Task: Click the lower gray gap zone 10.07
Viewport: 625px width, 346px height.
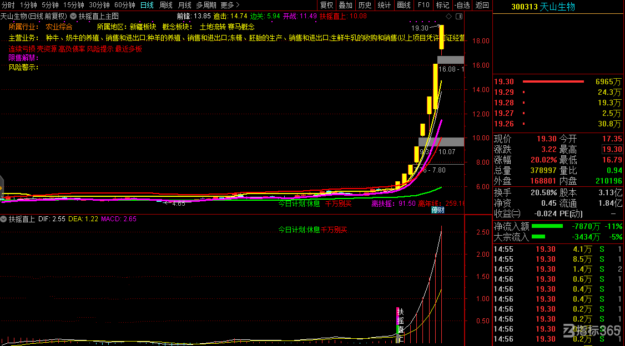Action: click(441, 142)
